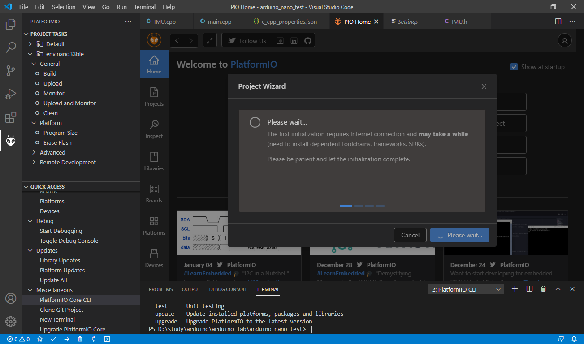Open the terminal selector showing PlatformIO CLI
Viewport: 584px width, 344px height.
pos(465,289)
